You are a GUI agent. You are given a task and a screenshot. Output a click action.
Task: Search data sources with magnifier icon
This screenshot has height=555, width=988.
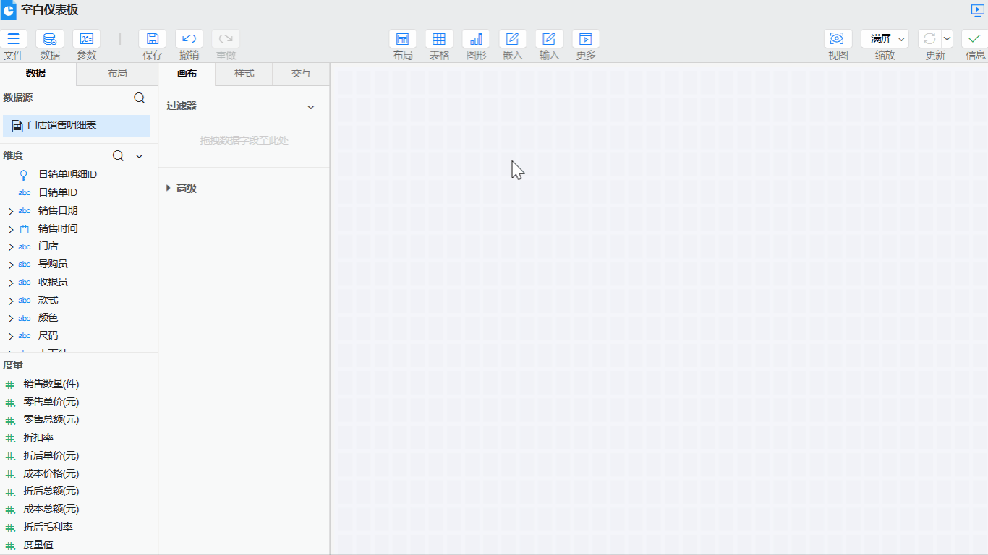(140, 98)
